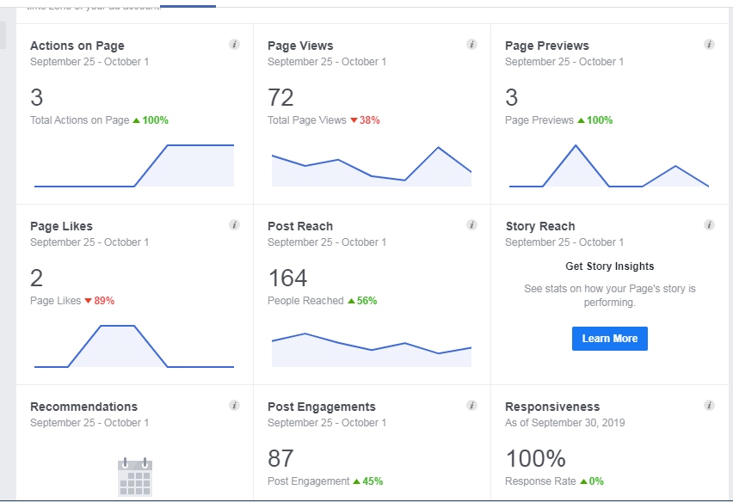The image size is (733, 502).
Task: Click the Page Likes count of 2
Action: point(36,278)
